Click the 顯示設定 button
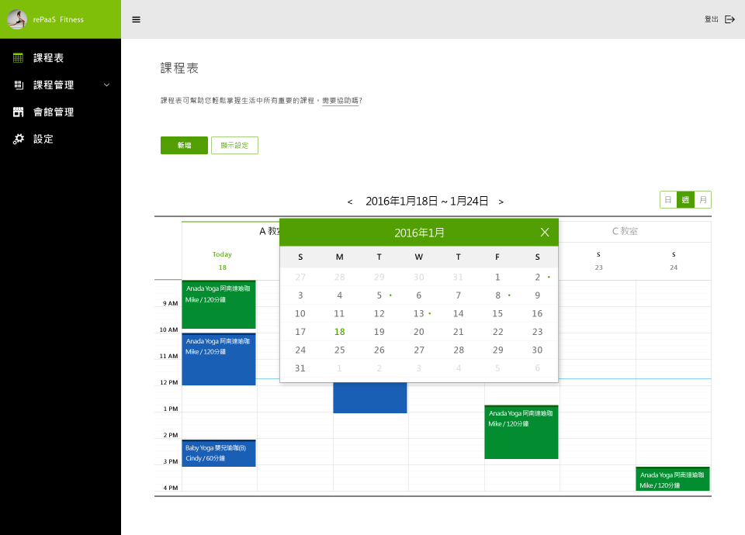Viewport: 745px width, 535px height. tap(234, 146)
